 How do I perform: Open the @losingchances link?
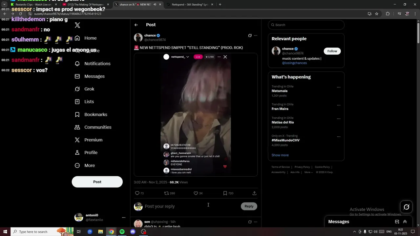tap(294, 63)
